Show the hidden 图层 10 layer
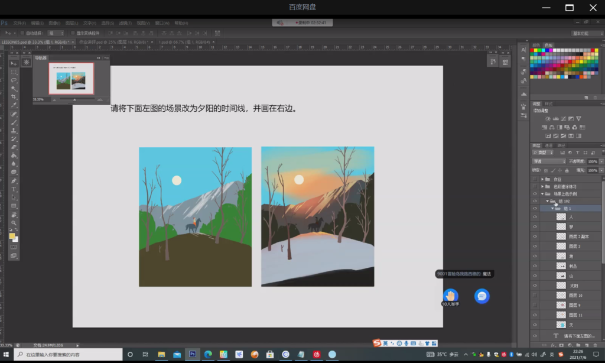Screen dimensions: 605x363 click(535, 295)
